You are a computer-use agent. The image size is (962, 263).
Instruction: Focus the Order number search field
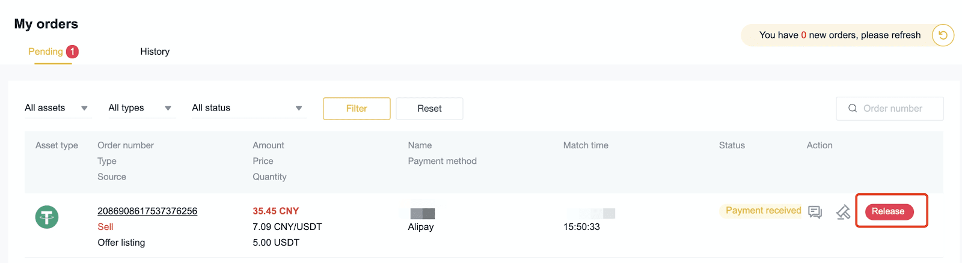click(x=890, y=108)
